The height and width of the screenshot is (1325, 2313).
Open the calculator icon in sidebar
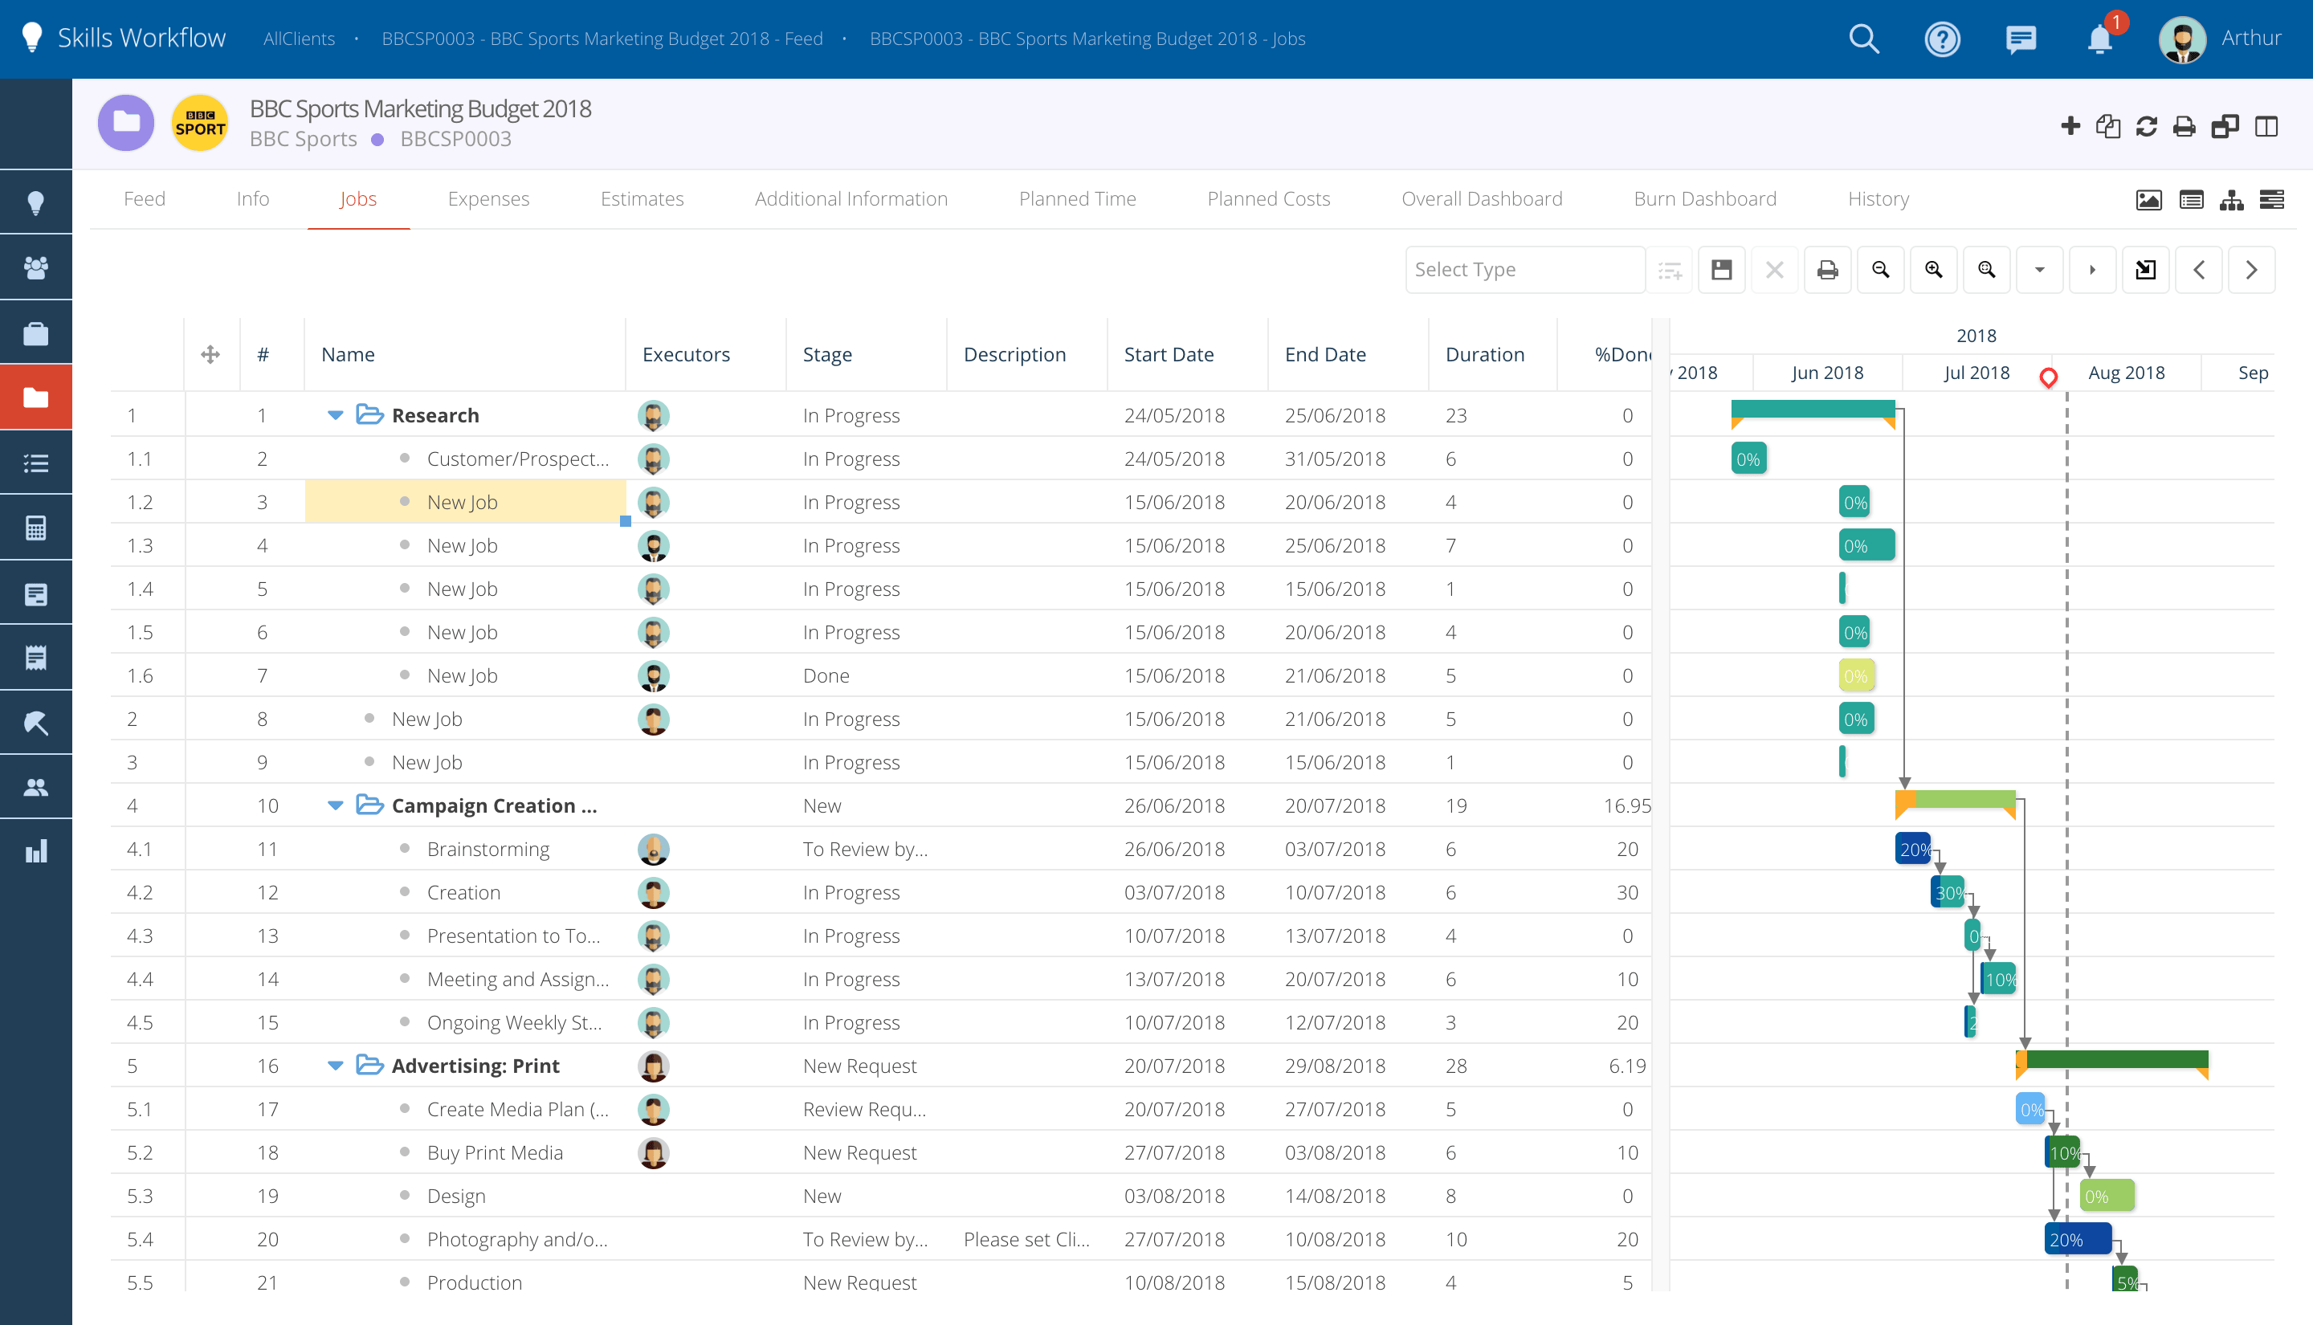pos(35,528)
